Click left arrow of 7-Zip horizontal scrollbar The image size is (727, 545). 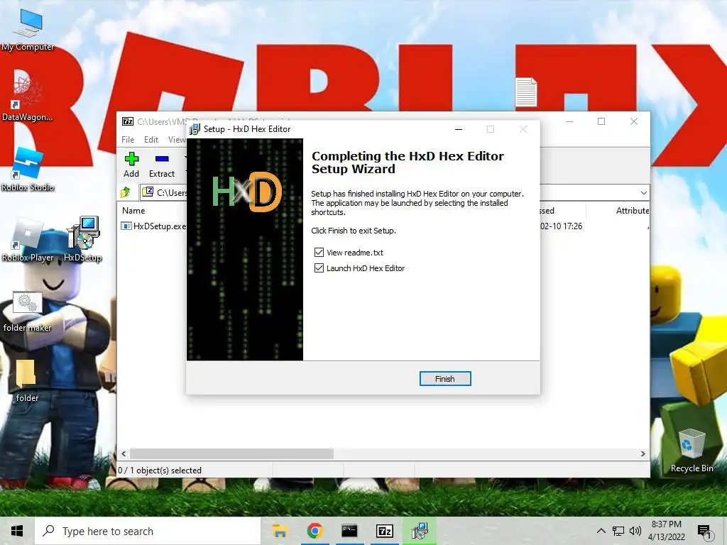[x=124, y=453]
